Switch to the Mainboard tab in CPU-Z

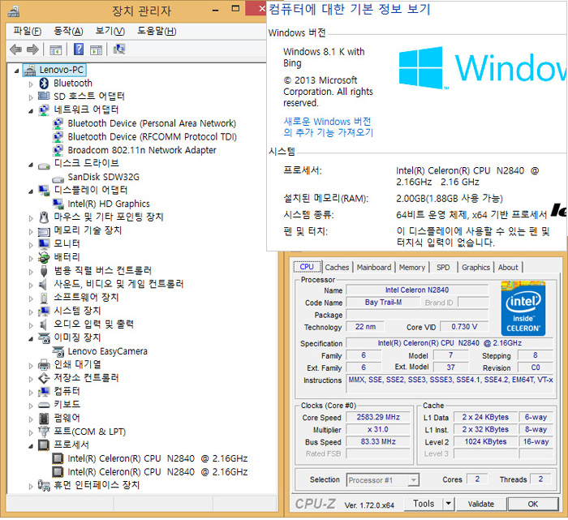pos(373,267)
